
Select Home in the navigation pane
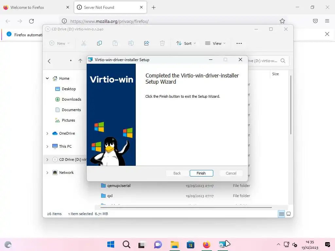[x=61, y=78]
